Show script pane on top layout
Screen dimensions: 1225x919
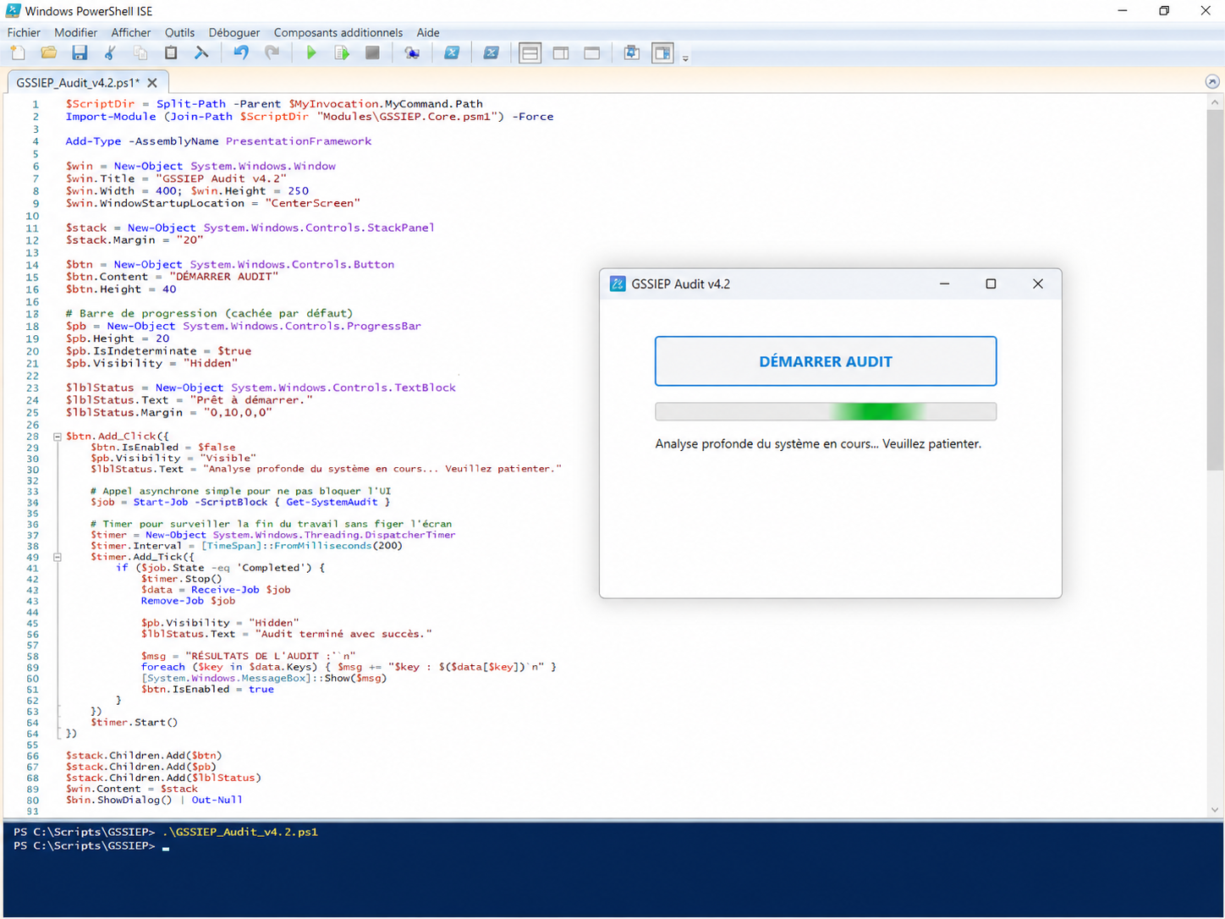tap(530, 53)
